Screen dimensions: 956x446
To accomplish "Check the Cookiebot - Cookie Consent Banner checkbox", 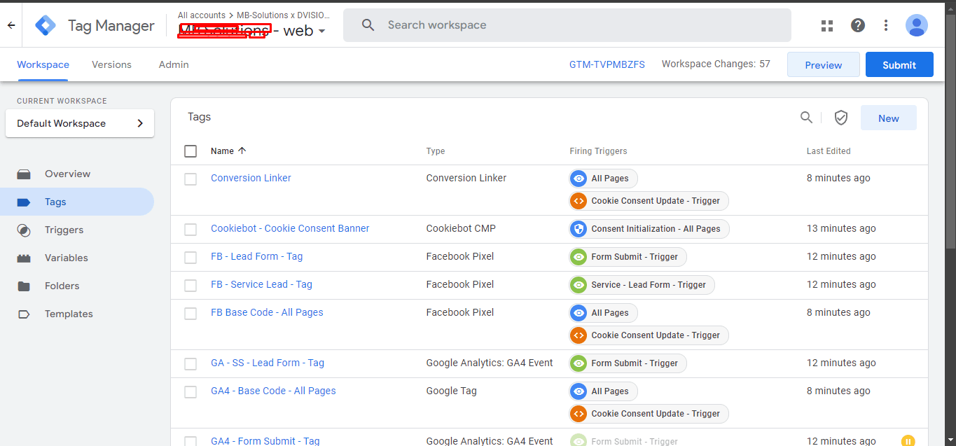I will coord(190,230).
